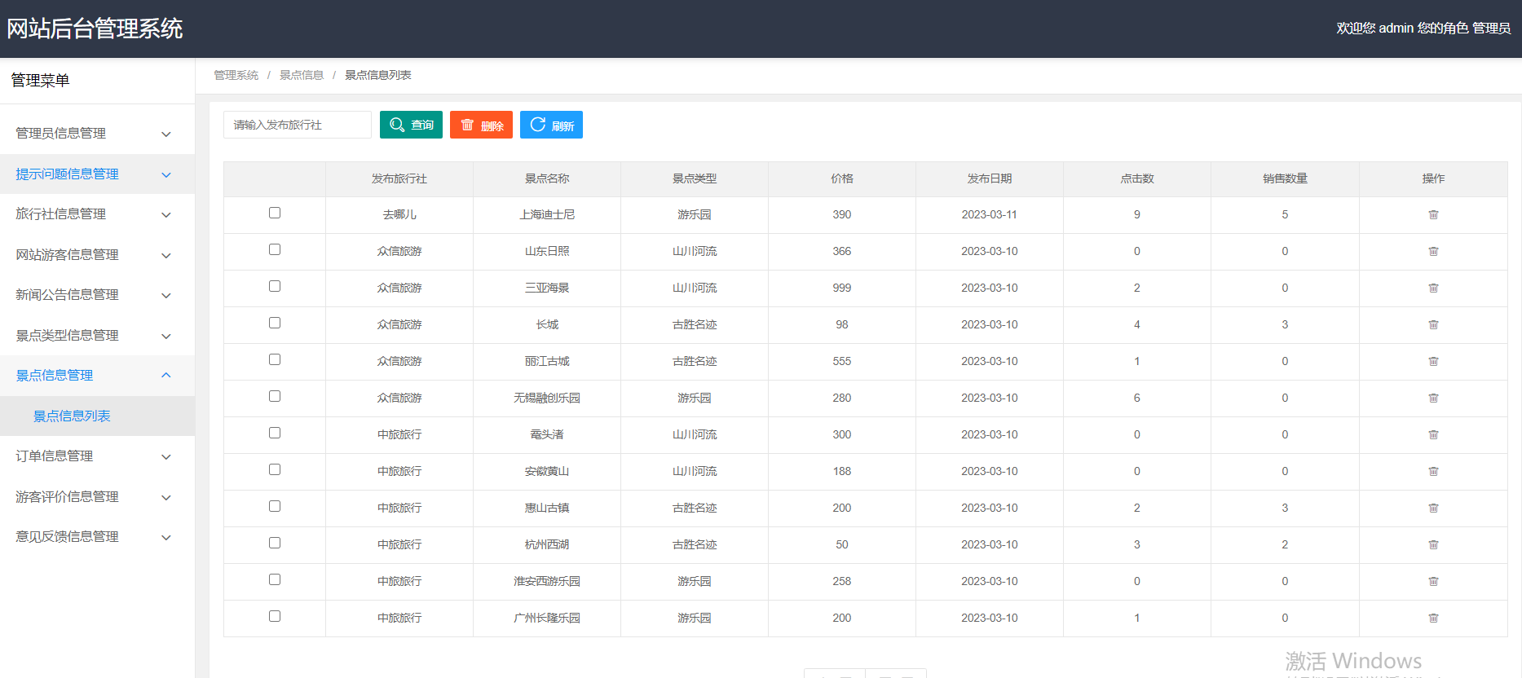Expand the 订单信息管理 chevron
Screen dimensions: 1522x678
click(x=166, y=457)
